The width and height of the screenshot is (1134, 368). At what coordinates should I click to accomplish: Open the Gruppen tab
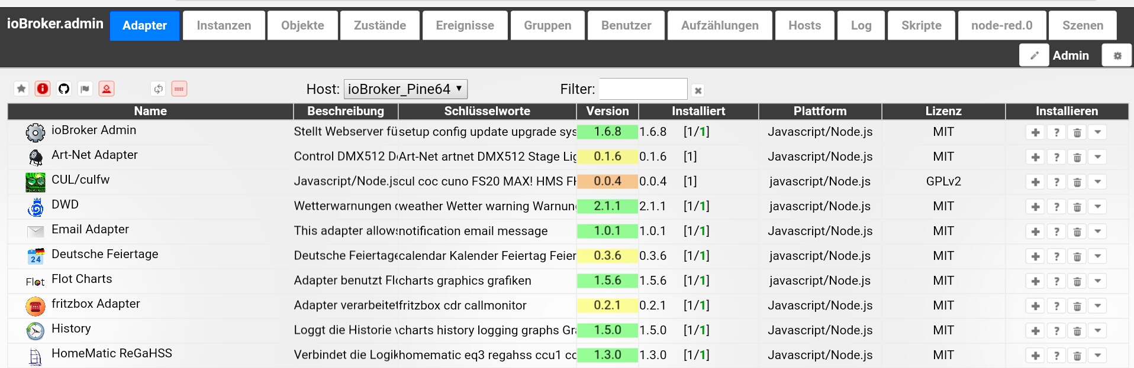pyautogui.click(x=547, y=25)
